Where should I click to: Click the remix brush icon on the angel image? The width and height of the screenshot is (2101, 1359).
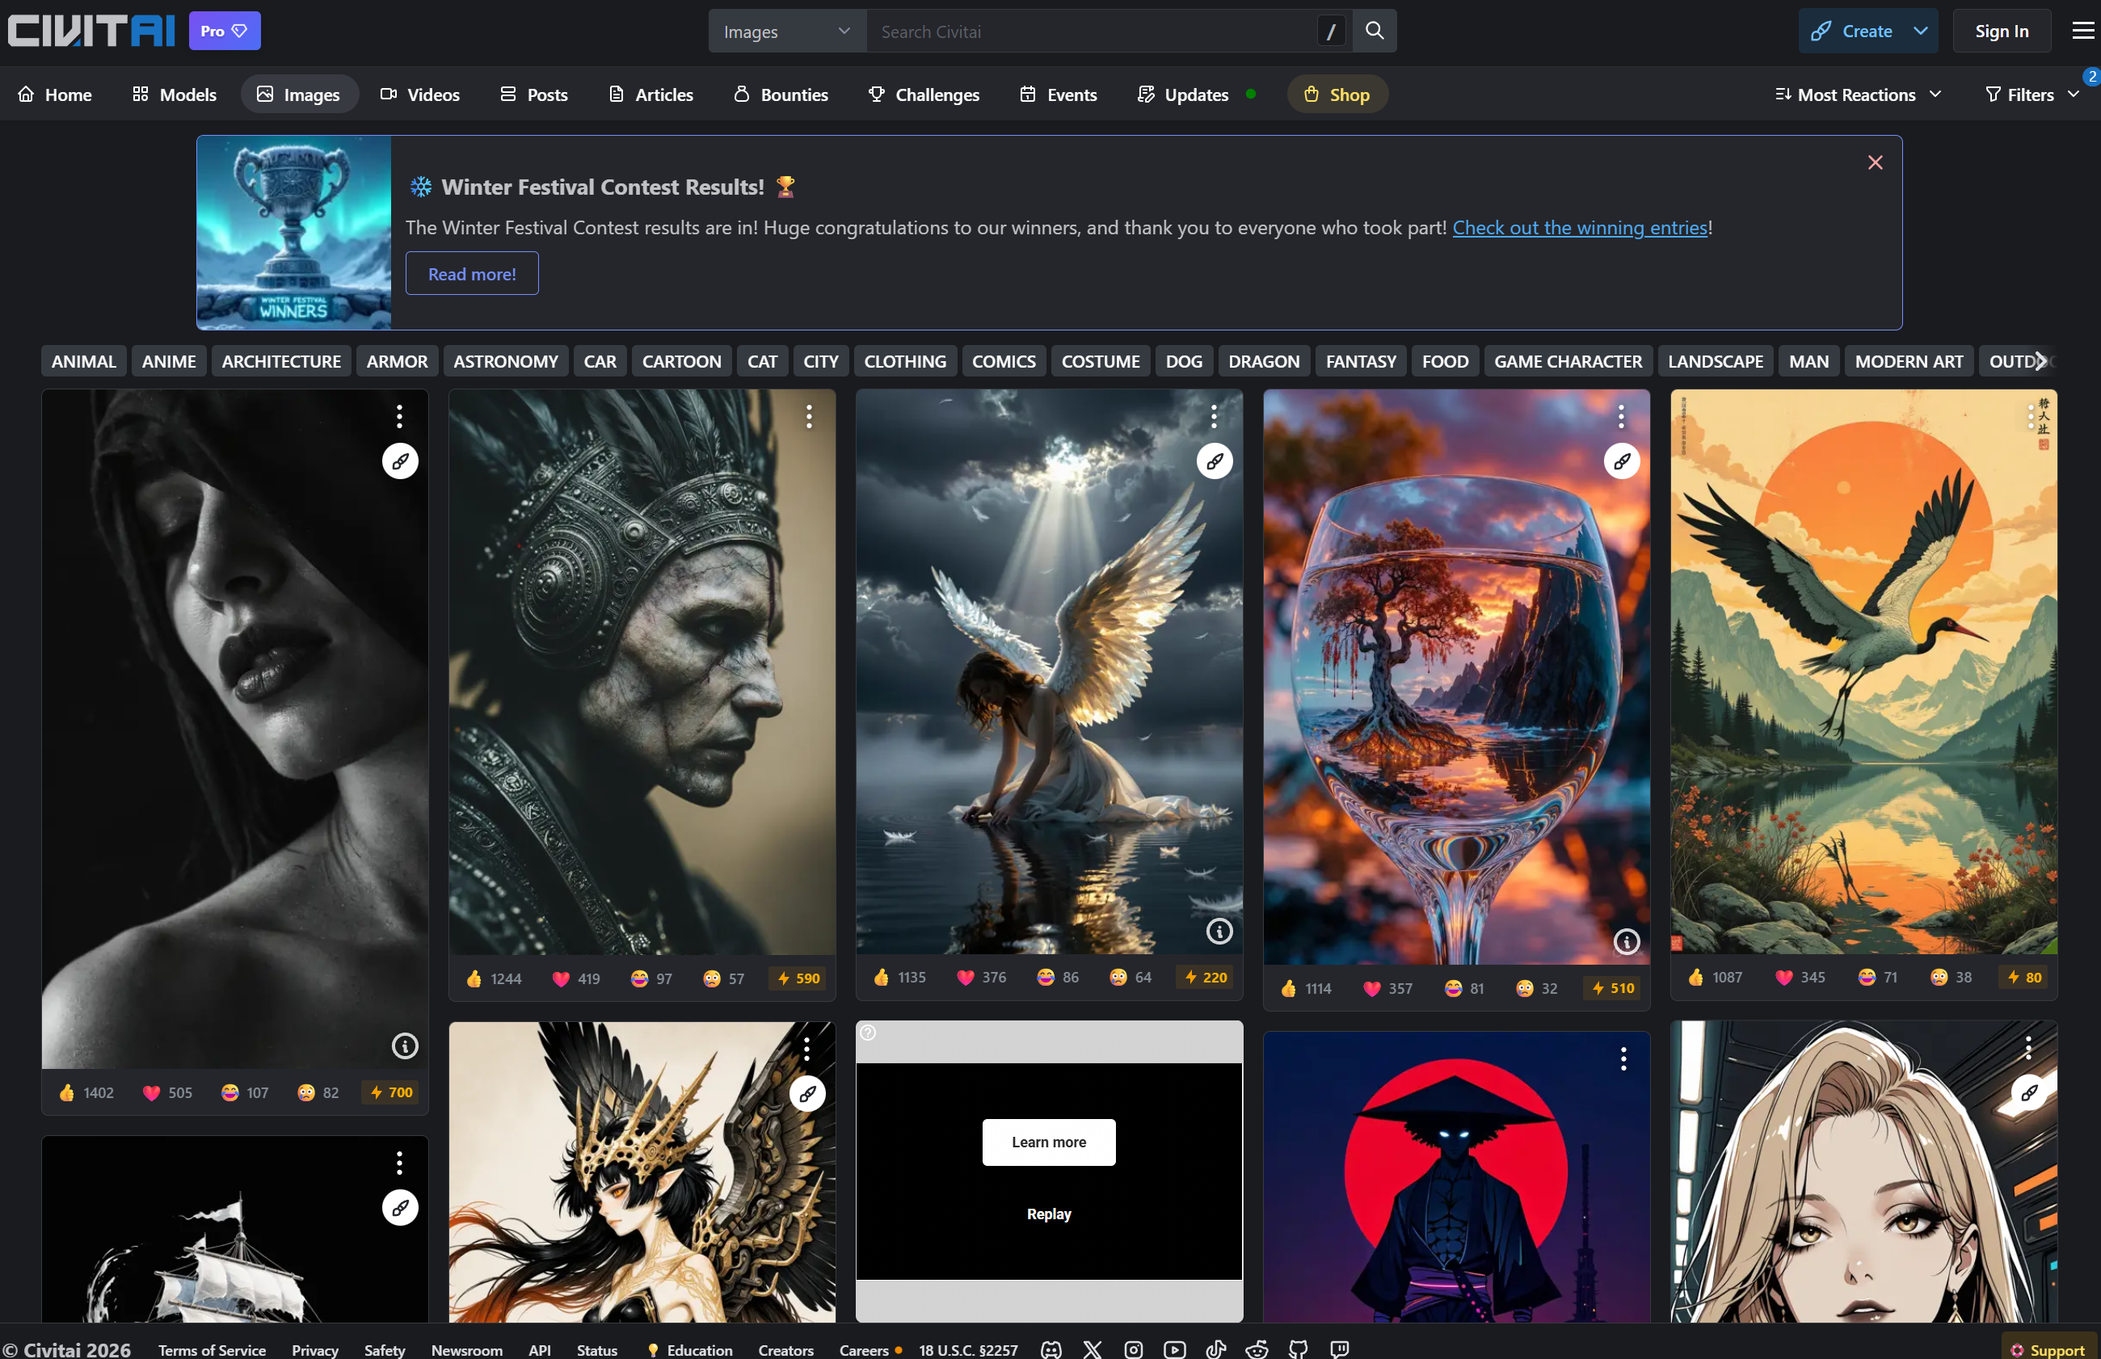pos(1215,461)
